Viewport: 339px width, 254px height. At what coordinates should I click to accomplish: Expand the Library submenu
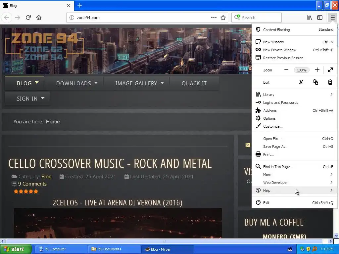point(294,94)
